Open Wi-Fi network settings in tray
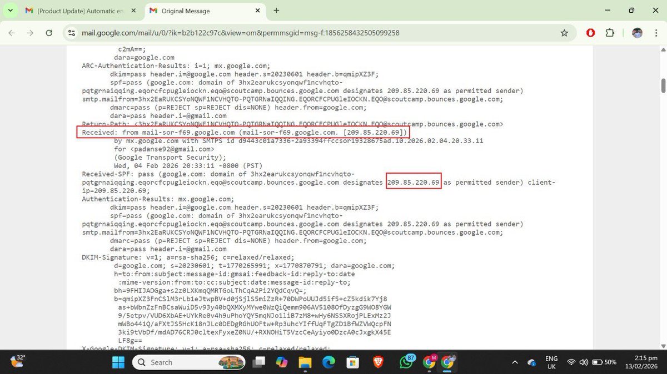The height and width of the screenshot is (374, 667). click(571, 362)
